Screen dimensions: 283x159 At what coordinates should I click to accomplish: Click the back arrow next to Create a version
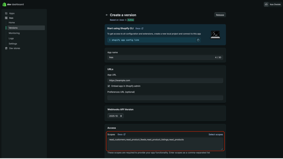[107, 15]
